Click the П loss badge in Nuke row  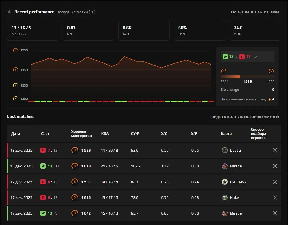(x=43, y=197)
